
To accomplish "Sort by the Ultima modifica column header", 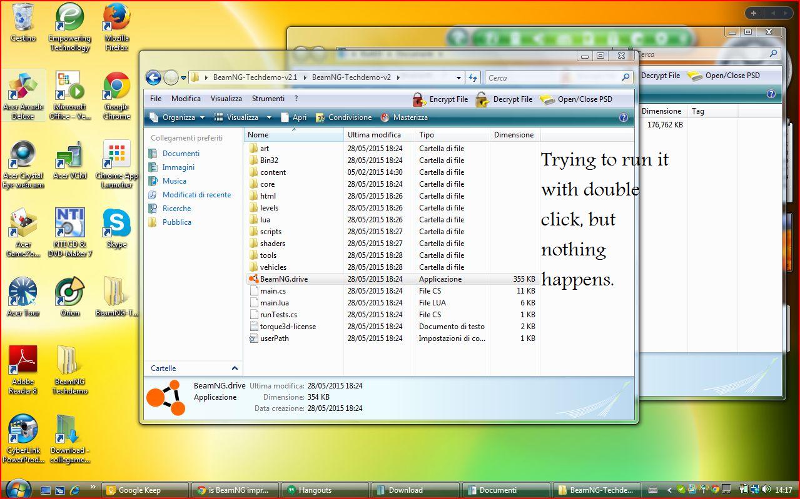I will (379, 135).
